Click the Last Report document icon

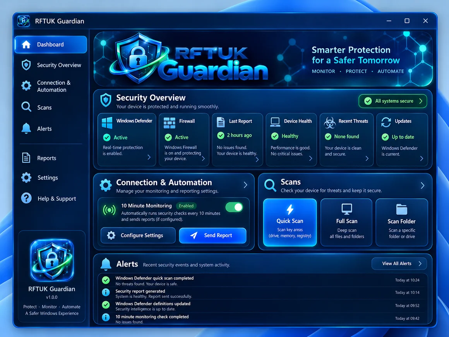coord(221,122)
